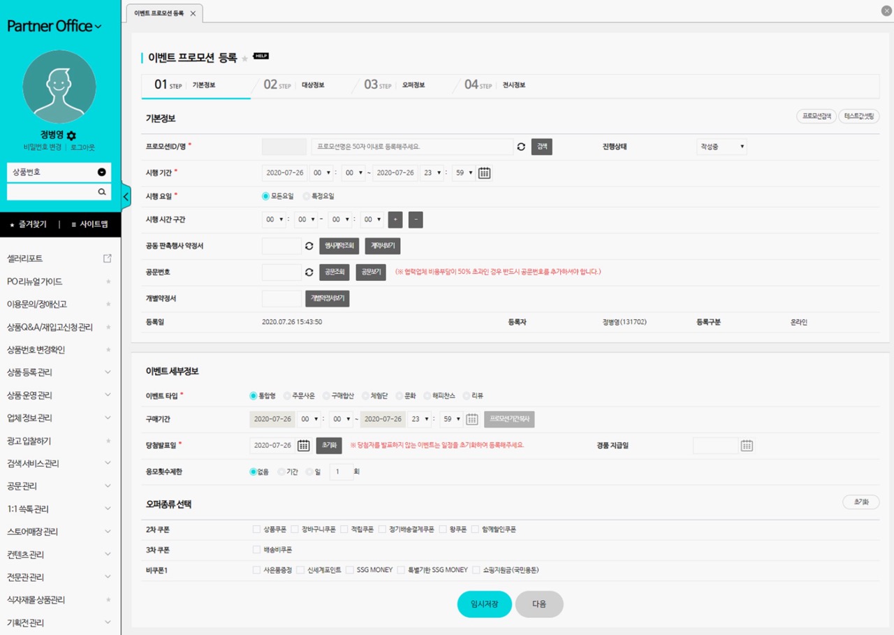The width and height of the screenshot is (894, 635).
Task: Click refresh icon next to promotion name field
Action: point(521,147)
